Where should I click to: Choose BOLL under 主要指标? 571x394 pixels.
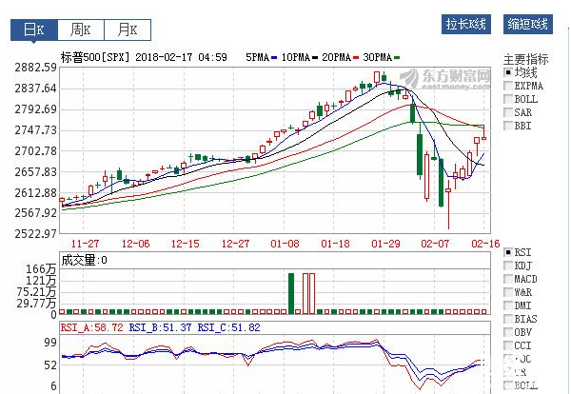(x=522, y=99)
